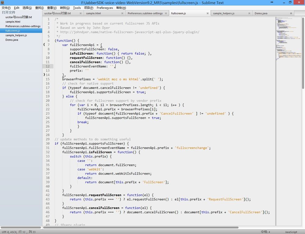Click the 'fullscreenchange' string on line 31
The height and width of the screenshot is (234, 305).
click(192, 148)
